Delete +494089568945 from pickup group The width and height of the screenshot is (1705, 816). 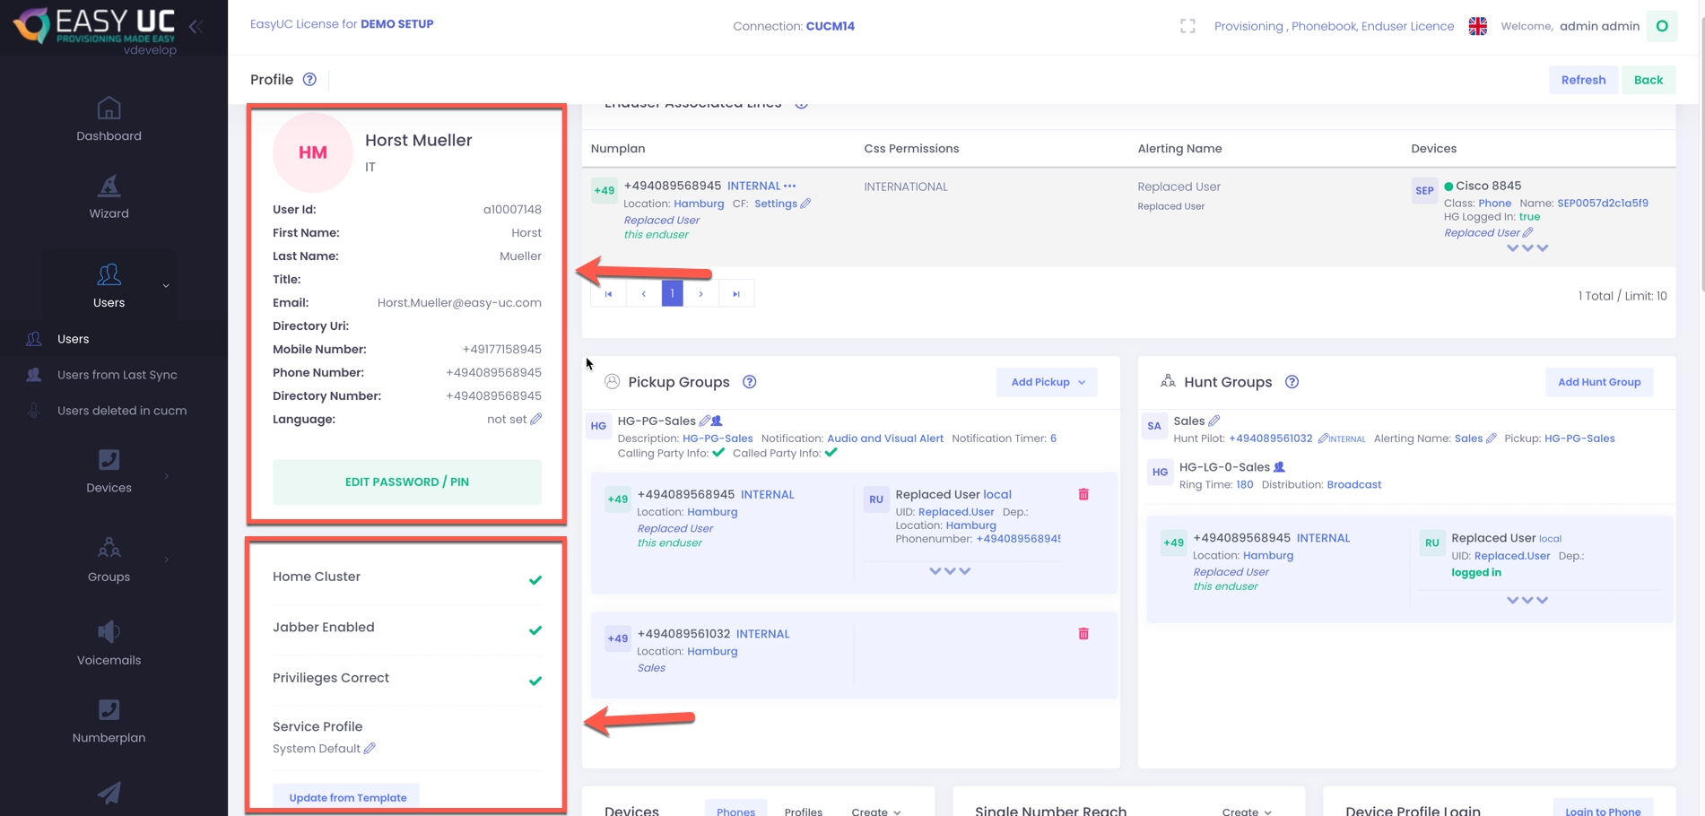pyautogui.click(x=1083, y=495)
